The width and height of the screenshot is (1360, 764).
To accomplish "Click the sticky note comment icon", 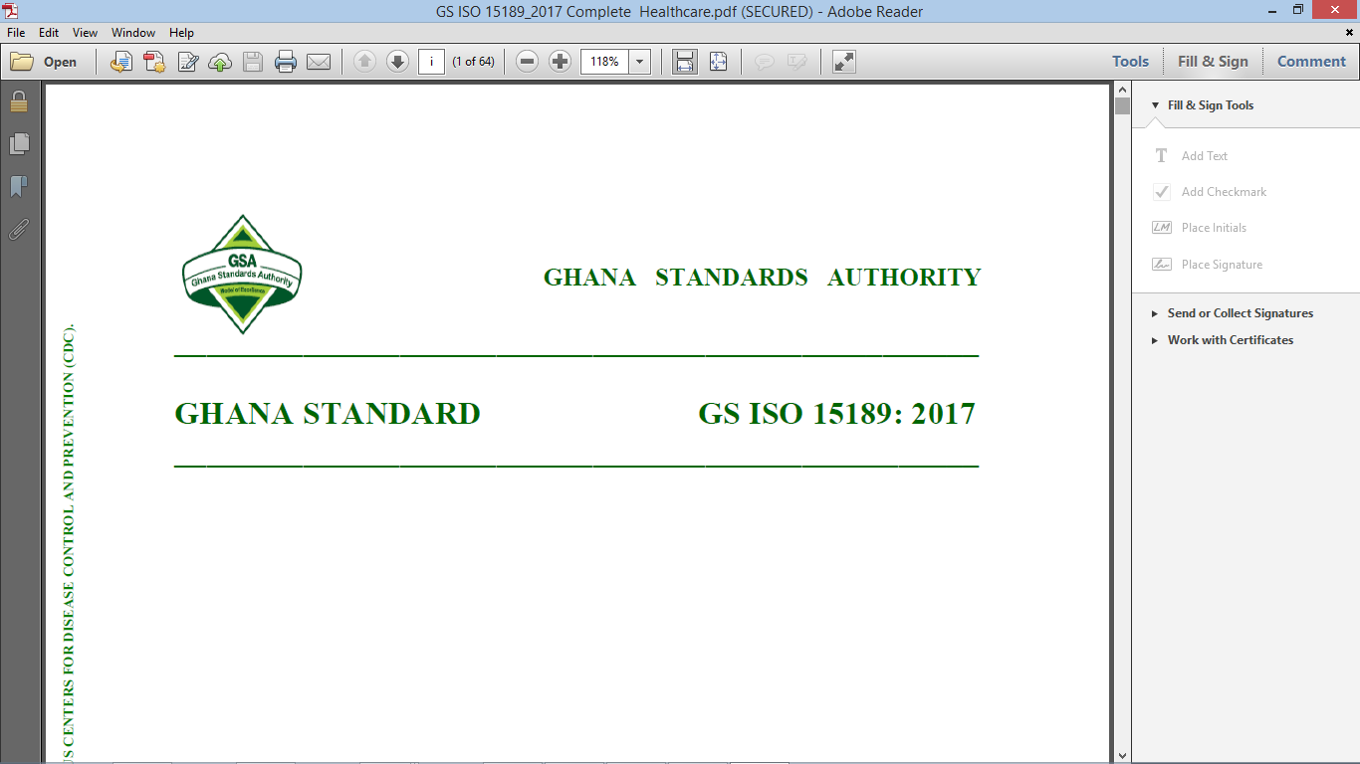I will 765,62.
